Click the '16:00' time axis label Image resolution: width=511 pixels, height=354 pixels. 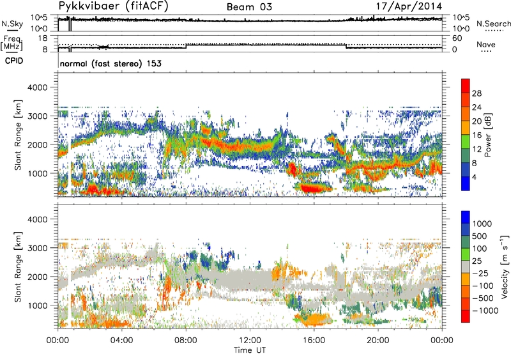tap(314, 341)
